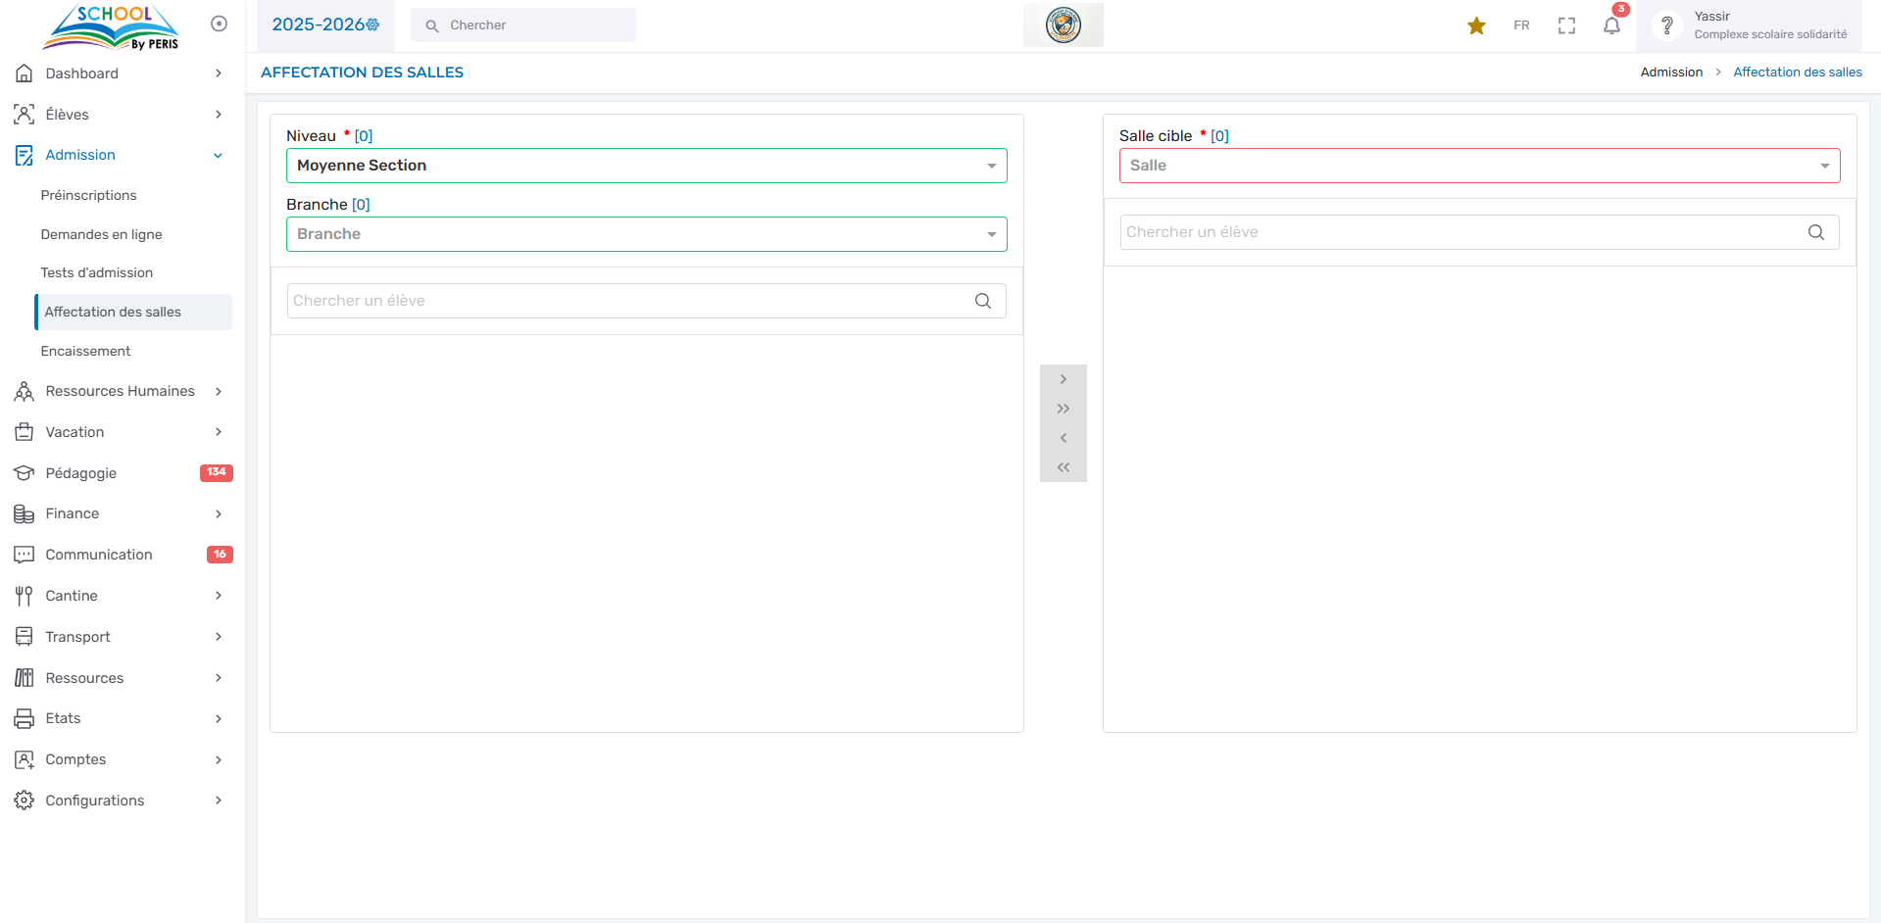Click the left student search field
1881x923 pixels.
(x=627, y=301)
